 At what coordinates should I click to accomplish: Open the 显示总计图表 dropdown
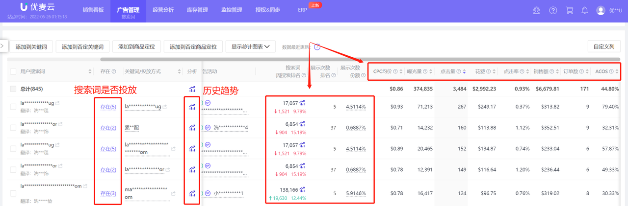[250, 47]
